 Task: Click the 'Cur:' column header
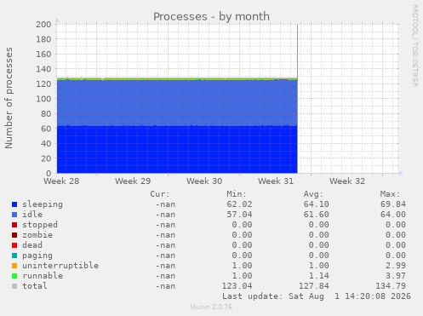160,194
